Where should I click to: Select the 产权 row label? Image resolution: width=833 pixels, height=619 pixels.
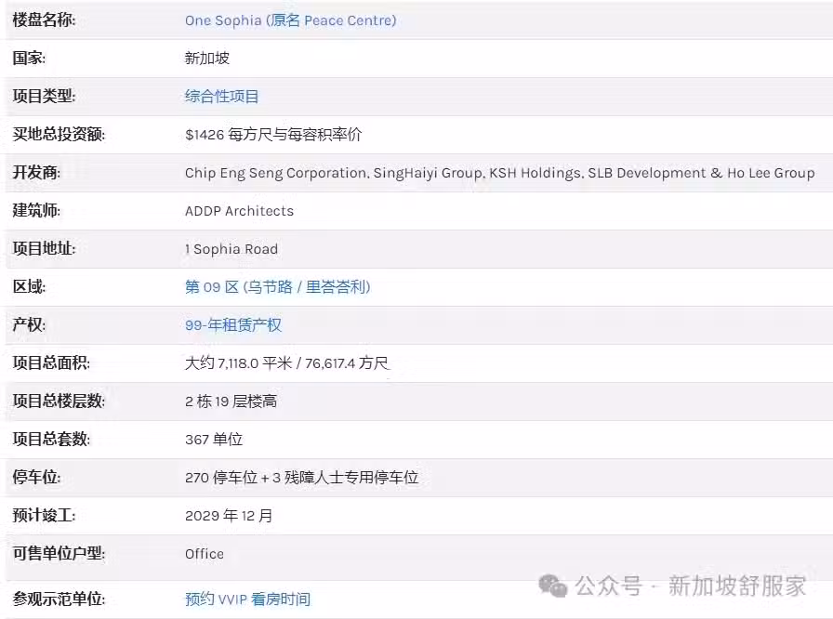[x=29, y=325]
